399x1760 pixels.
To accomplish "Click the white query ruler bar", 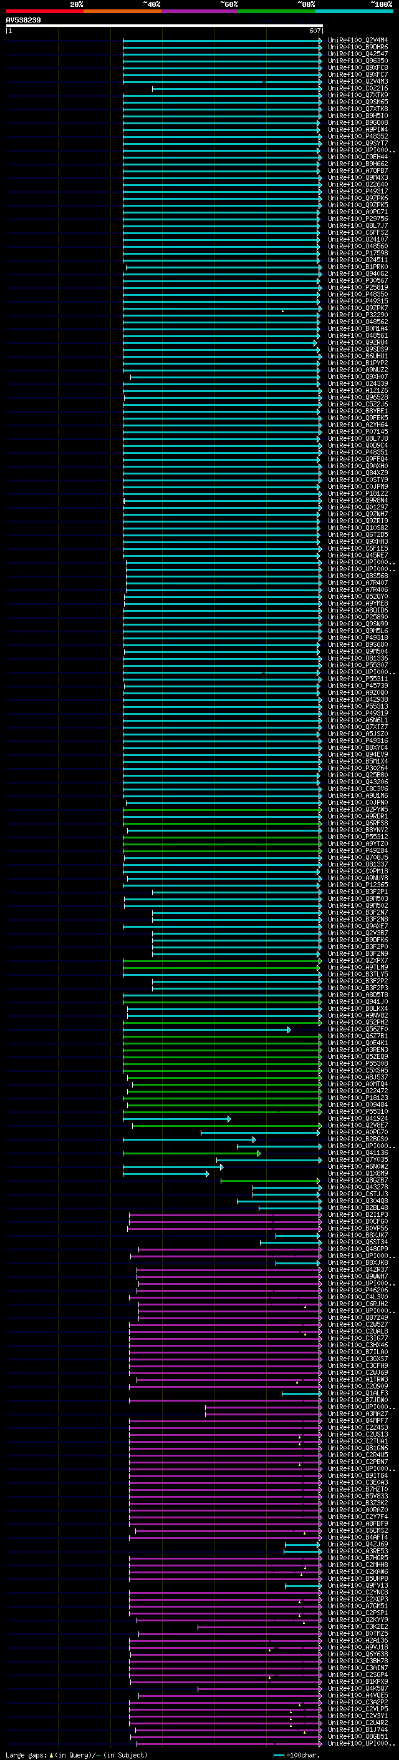I will point(165,26).
